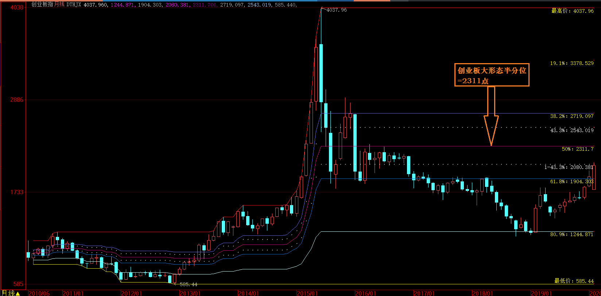Click the tallest cyan candlestick after the 2015 peak
The image size is (601, 296).
(321, 73)
